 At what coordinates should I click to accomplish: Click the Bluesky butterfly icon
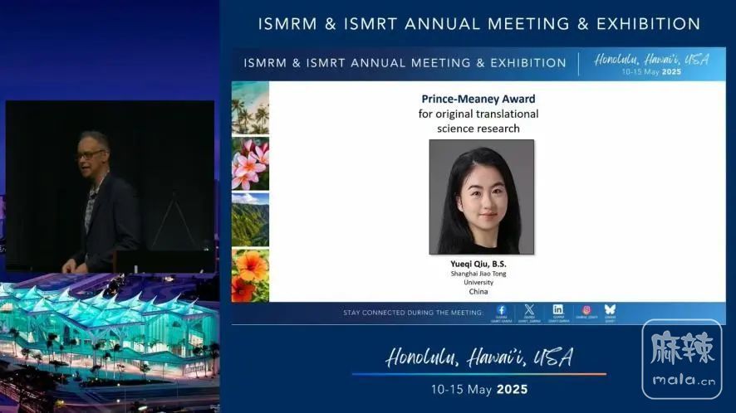(x=610, y=309)
